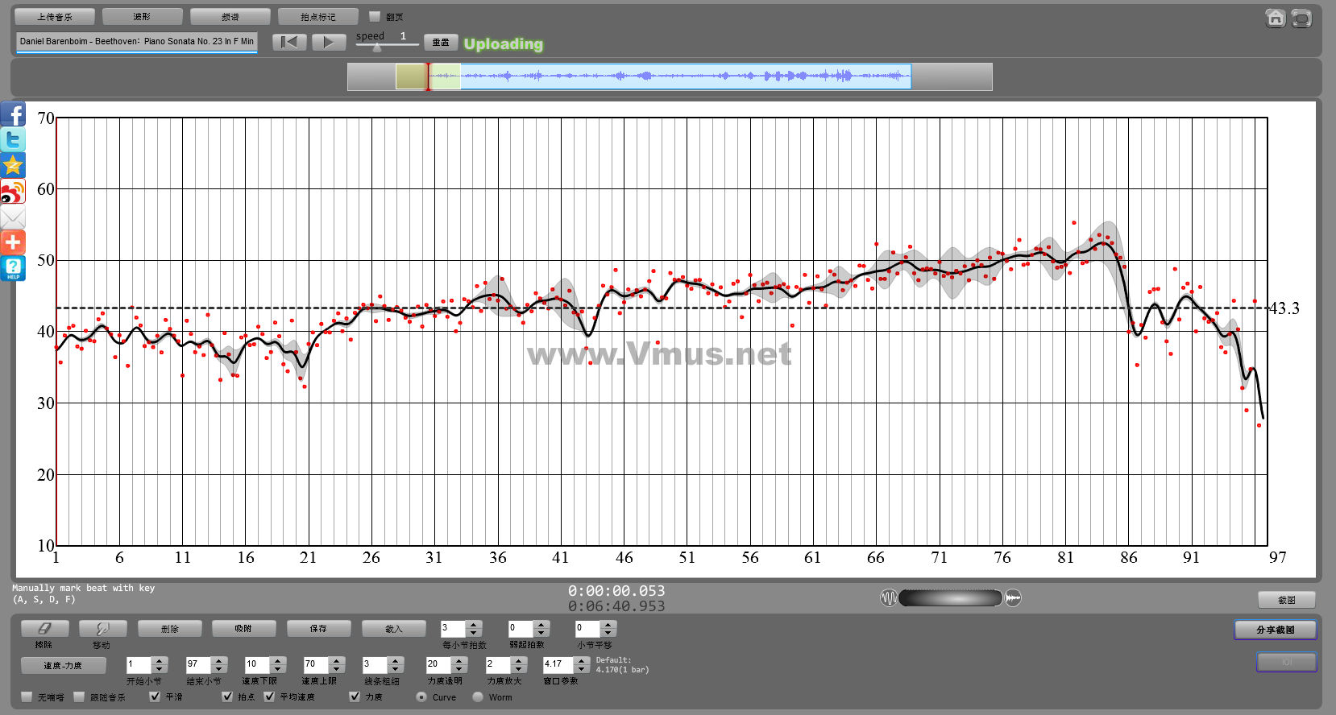Click the 上传音乐 (upload music) button
Screen dimensions: 1336x715
55,17
